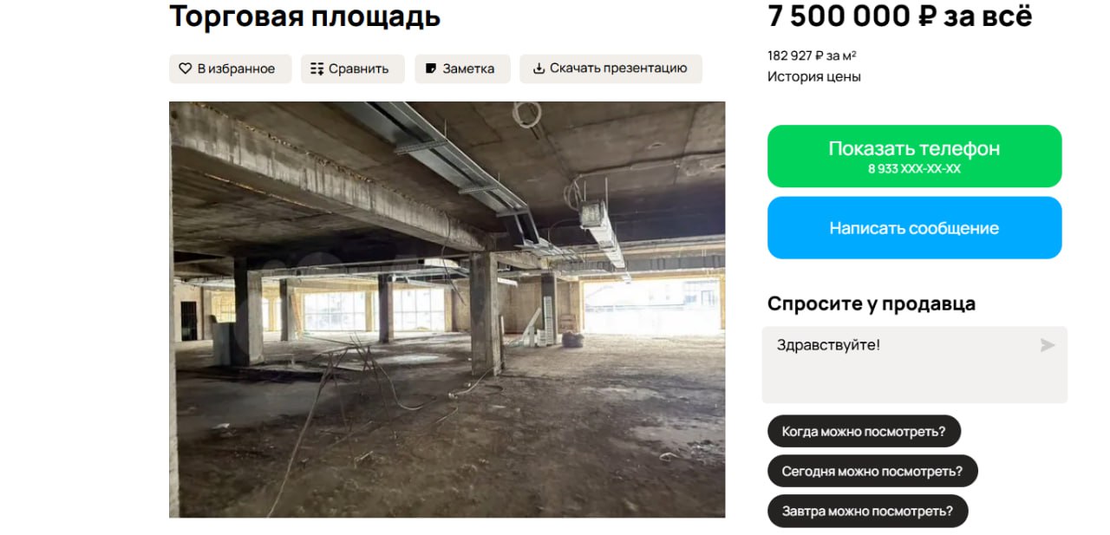
Task: Open chat via 'Написать сообщение' button
Action: [x=914, y=227]
